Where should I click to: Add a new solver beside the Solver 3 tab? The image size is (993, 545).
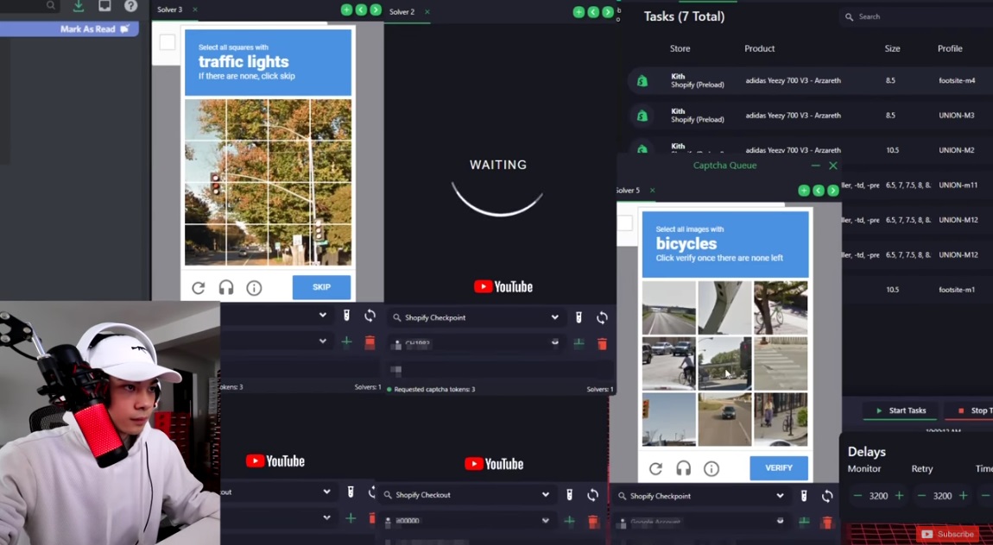[346, 9]
